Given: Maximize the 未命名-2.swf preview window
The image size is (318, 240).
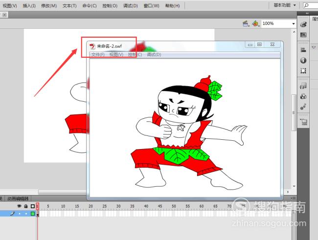Looking at the screenshot, I should point(259,44).
